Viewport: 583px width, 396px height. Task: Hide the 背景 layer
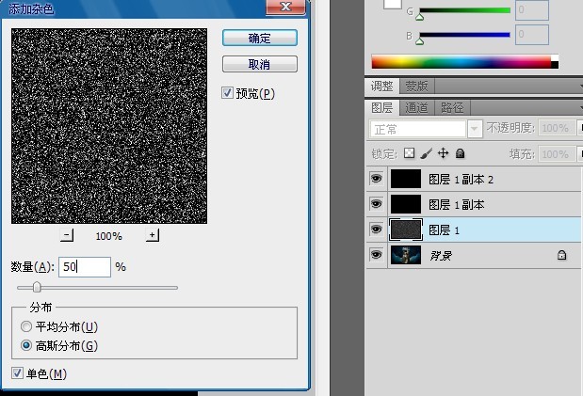pos(377,255)
